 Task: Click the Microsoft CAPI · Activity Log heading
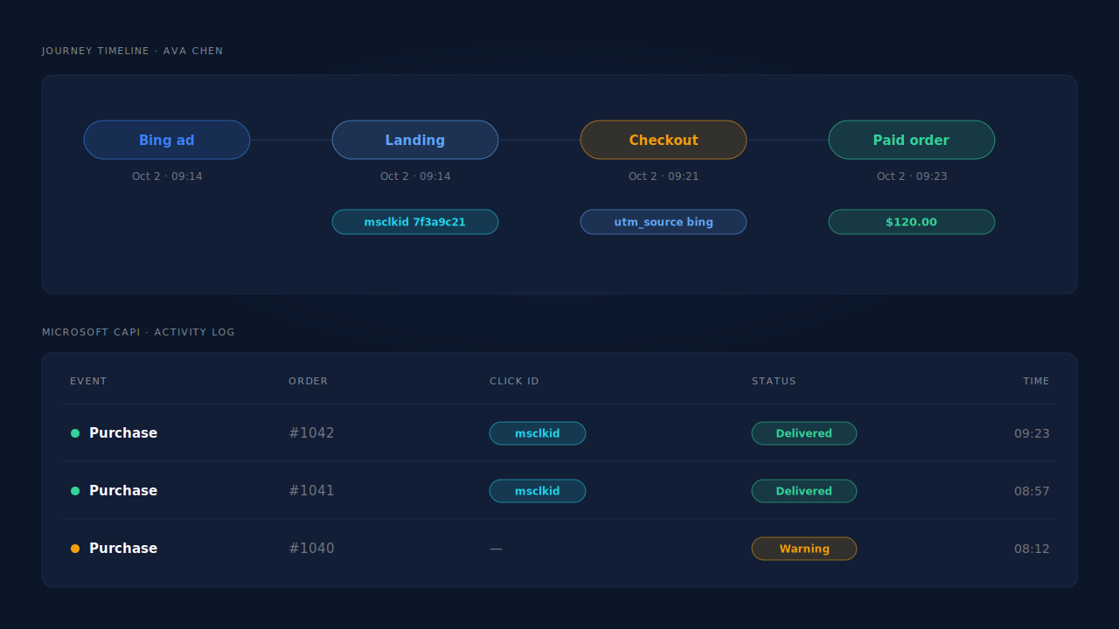138,332
